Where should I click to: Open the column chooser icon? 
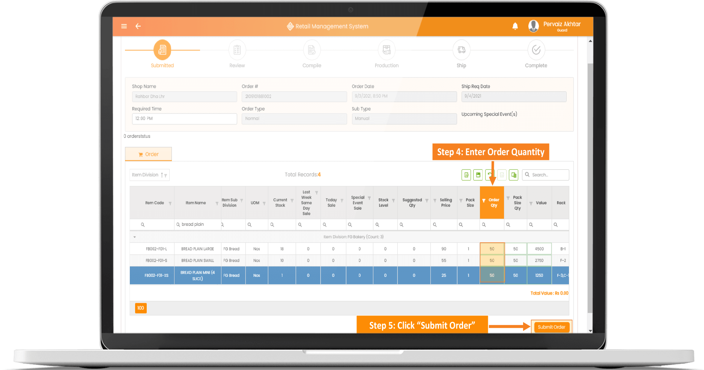click(x=514, y=175)
